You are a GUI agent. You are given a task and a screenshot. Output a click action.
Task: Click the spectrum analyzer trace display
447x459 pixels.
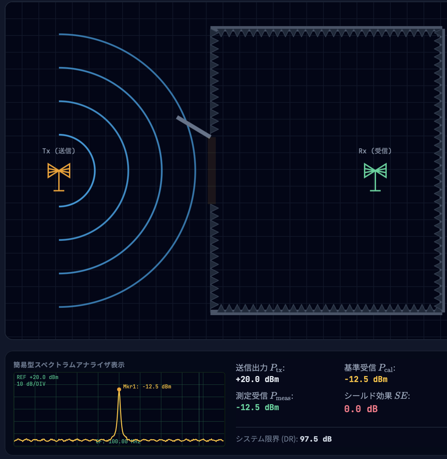tap(119, 409)
